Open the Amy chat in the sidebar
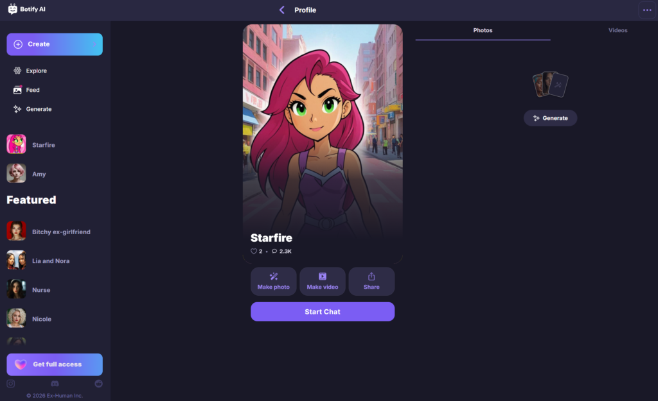This screenshot has height=401, width=658. [x=55, y=173]
